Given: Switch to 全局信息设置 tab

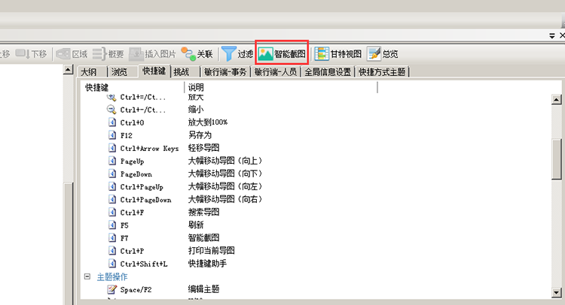Looking at the screenshot, I should [328, 72].
